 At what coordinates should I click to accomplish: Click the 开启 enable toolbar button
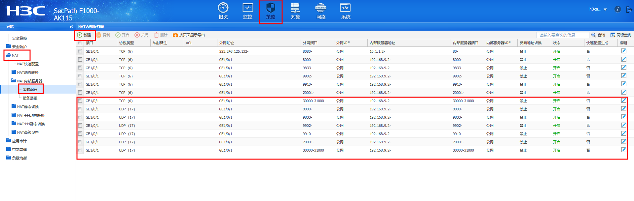pos(122,35)
